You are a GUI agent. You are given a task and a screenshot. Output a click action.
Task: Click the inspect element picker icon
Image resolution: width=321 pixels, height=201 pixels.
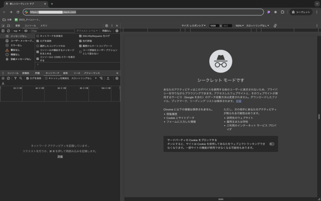click(3, 25)
